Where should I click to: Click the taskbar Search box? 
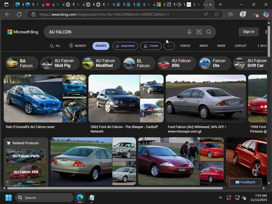tap(44, 198)
